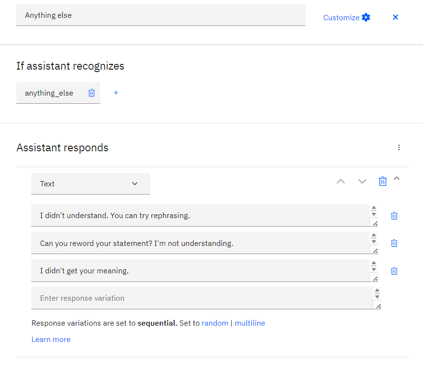Delete the "I didn't understand" variation
Viewport: 423px width, 366px height.
click(394, 216)
